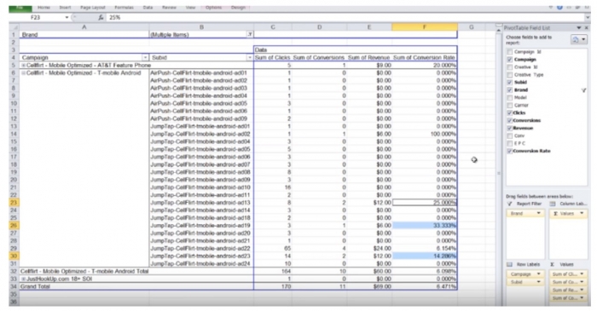597x311 pixels.
Task: Collapse Cellflirt T-mobile Android group
Action: (23, 73)
